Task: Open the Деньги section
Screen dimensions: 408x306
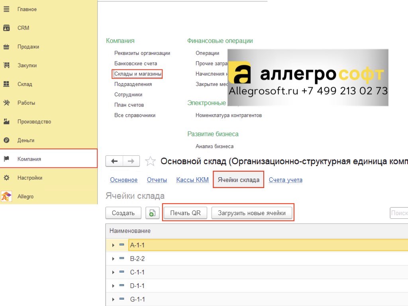Action: (49, 140)
